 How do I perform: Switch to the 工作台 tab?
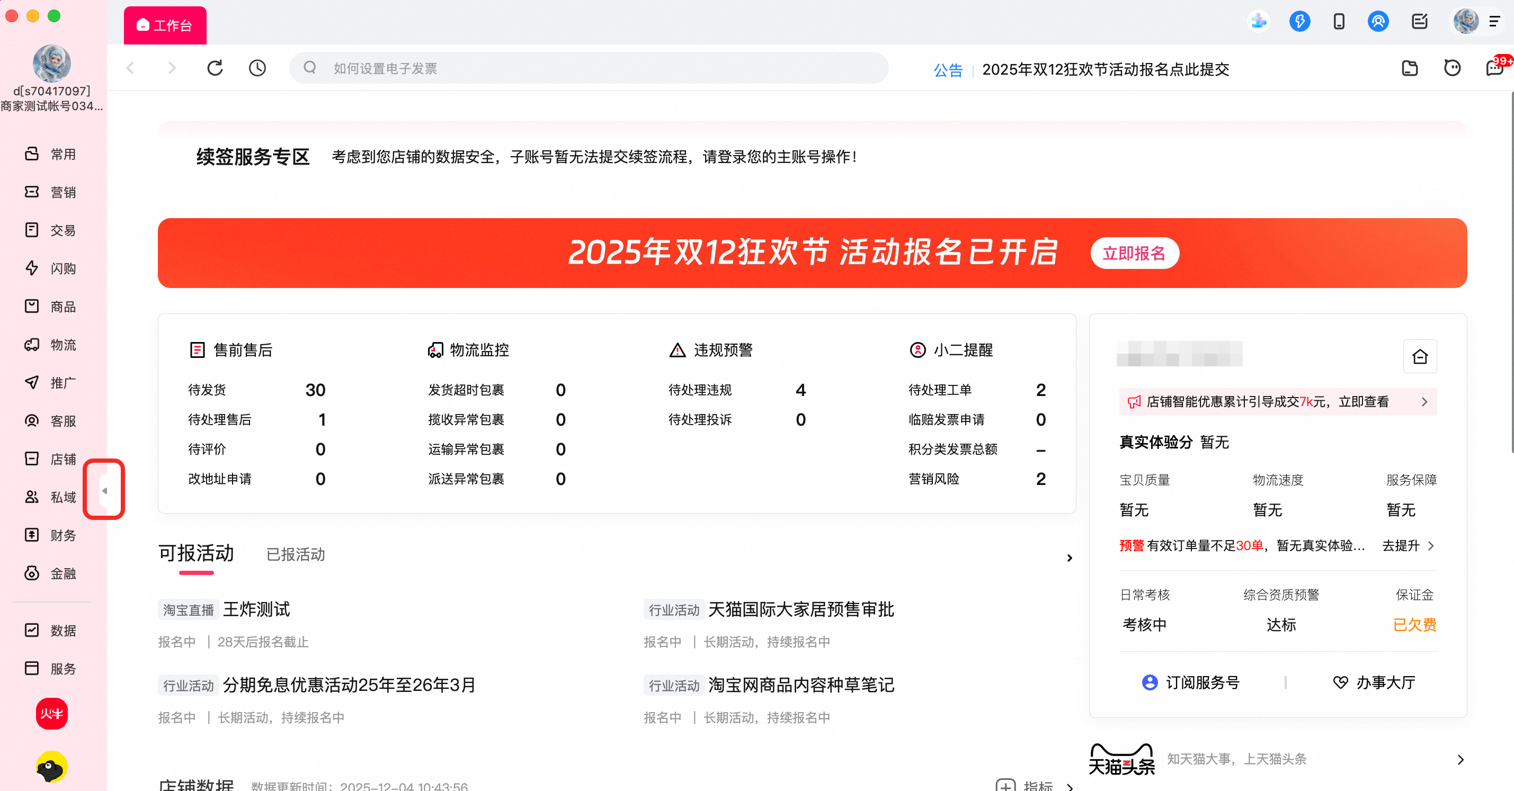(165, 25)
